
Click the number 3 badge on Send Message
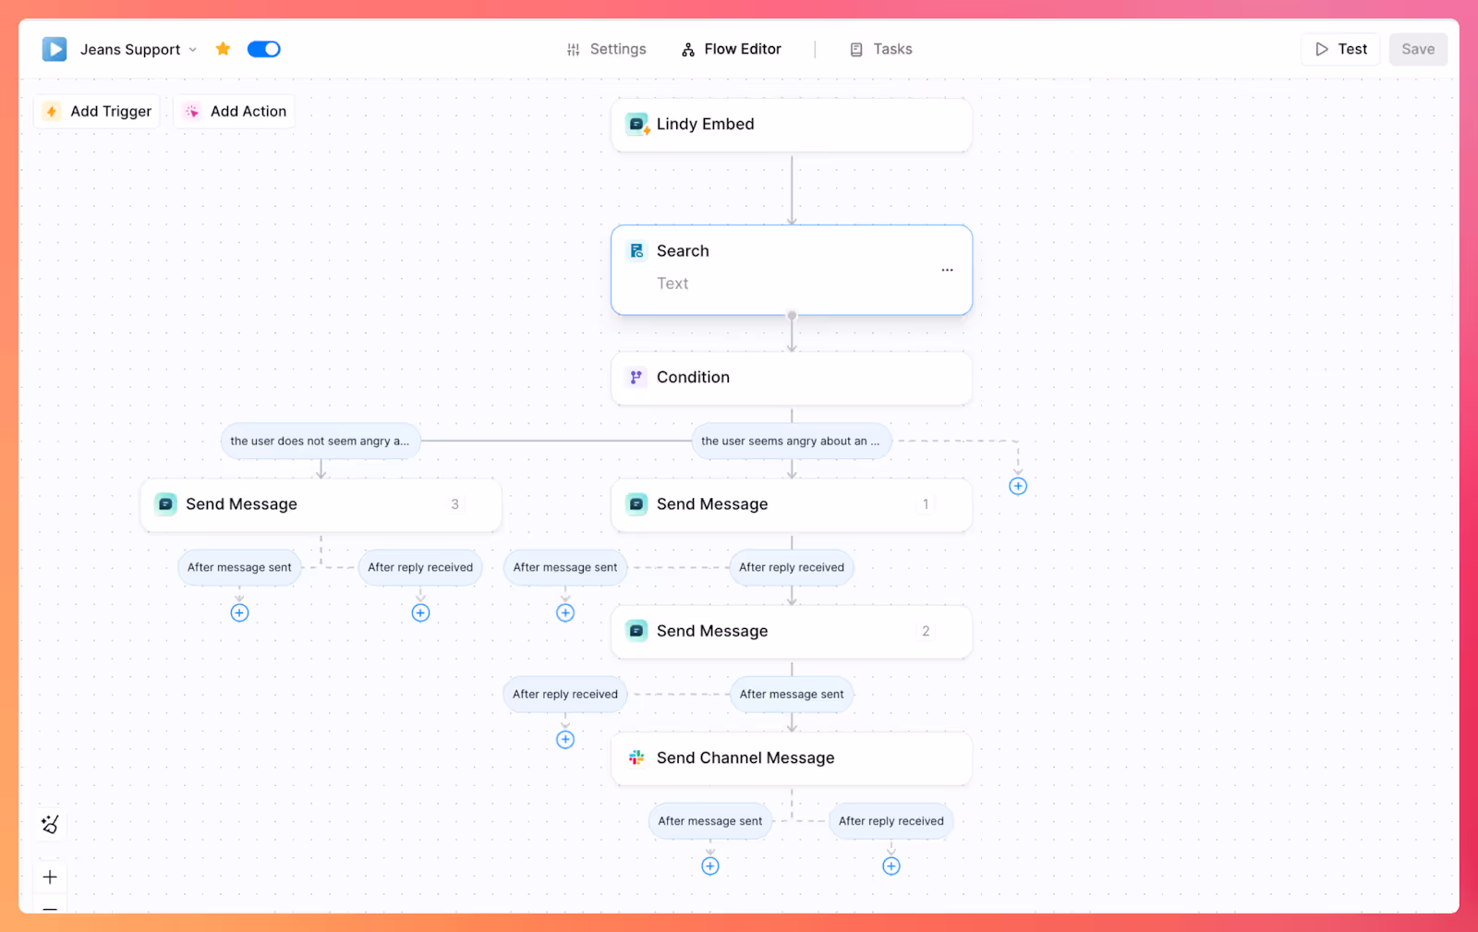click(x=454, y=504)
